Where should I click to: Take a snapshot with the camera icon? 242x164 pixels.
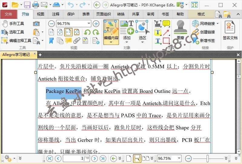(36, 24)
